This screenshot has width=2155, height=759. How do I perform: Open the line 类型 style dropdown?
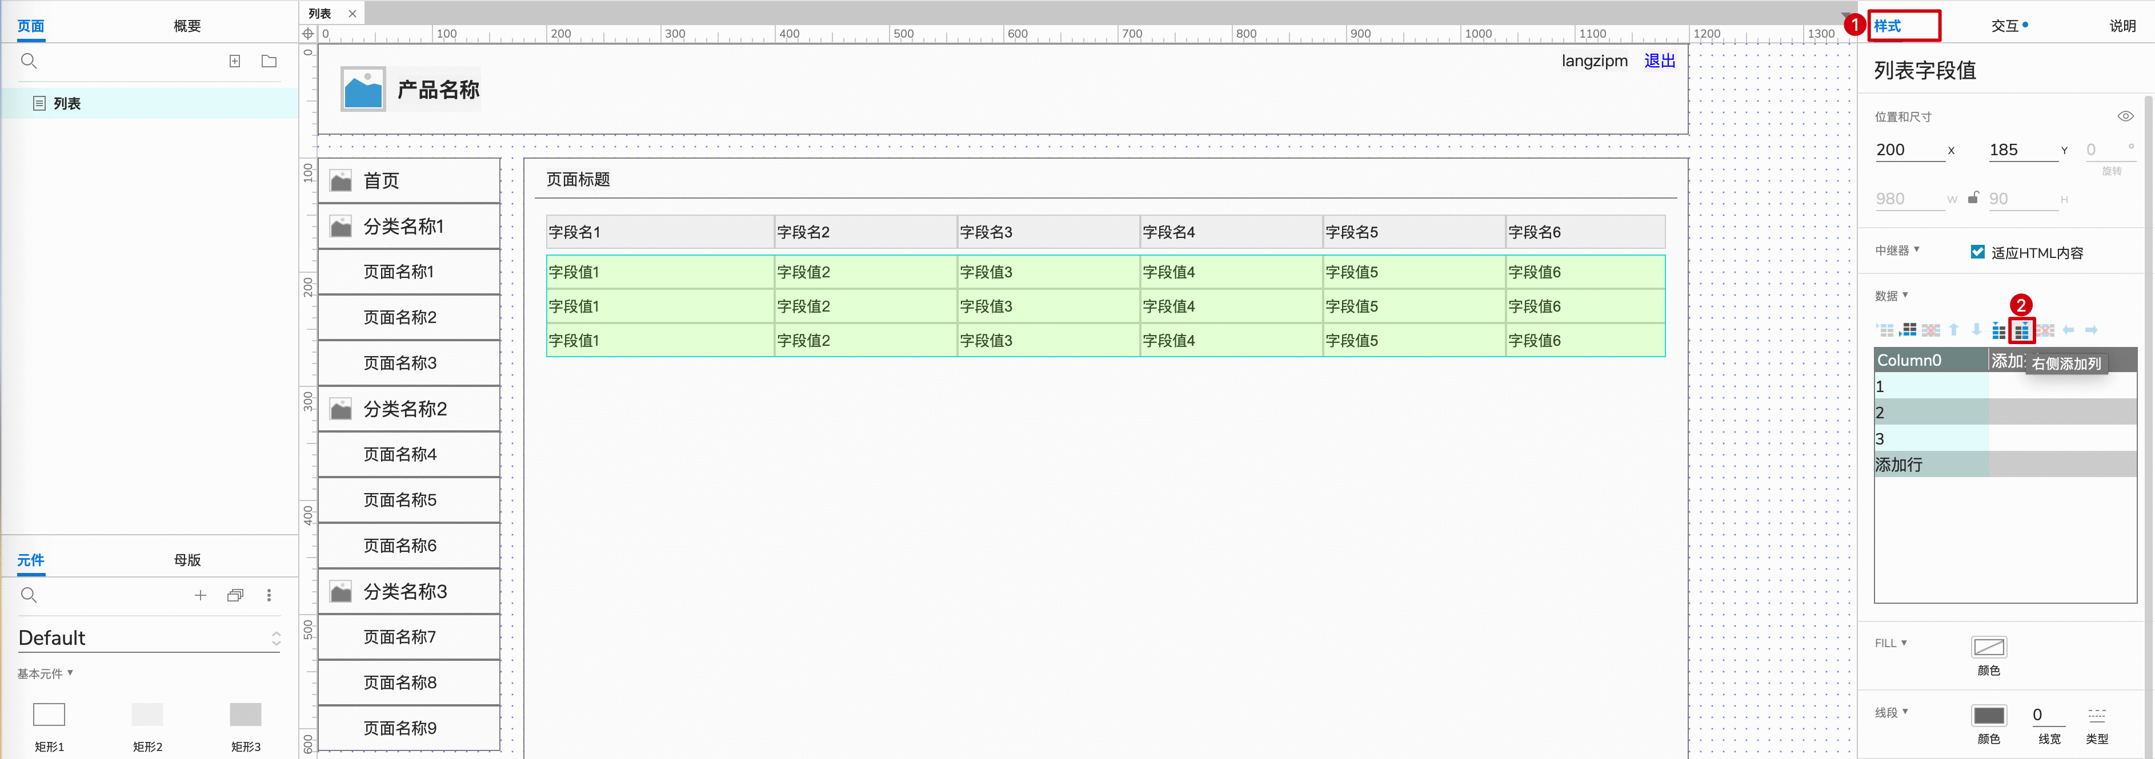tap(2097, 716)
